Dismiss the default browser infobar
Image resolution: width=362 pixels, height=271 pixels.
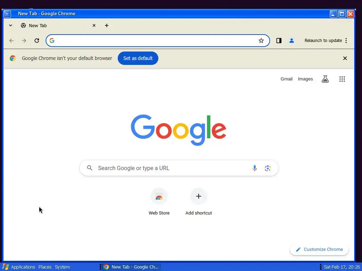(345, 58)
